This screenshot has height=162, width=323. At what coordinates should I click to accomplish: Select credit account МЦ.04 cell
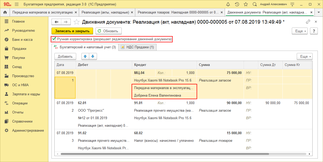[144, 73]
